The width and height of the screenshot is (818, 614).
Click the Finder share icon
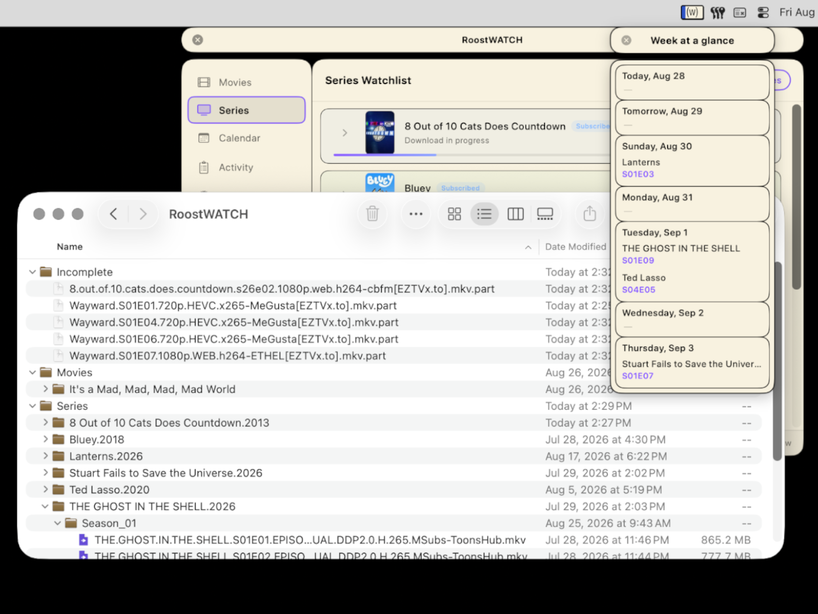pyautogui.click(x=590, y=214)
